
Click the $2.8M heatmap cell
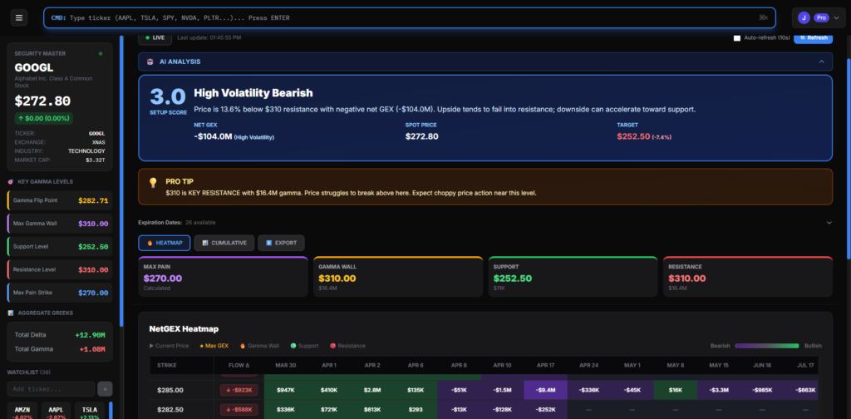372,390
